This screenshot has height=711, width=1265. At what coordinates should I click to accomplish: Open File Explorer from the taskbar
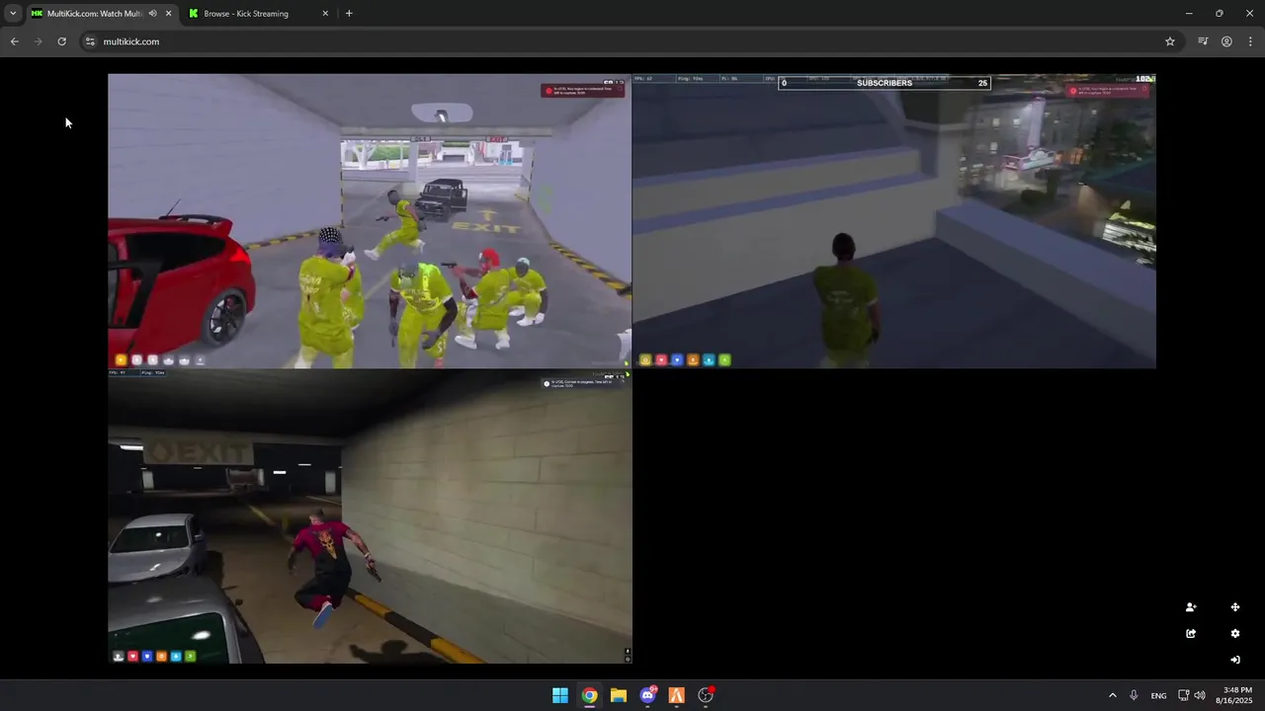tap(619, 695)
